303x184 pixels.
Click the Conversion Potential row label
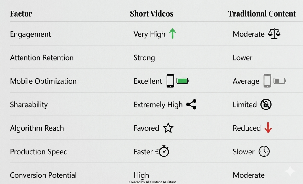click(x=43, y=175)
